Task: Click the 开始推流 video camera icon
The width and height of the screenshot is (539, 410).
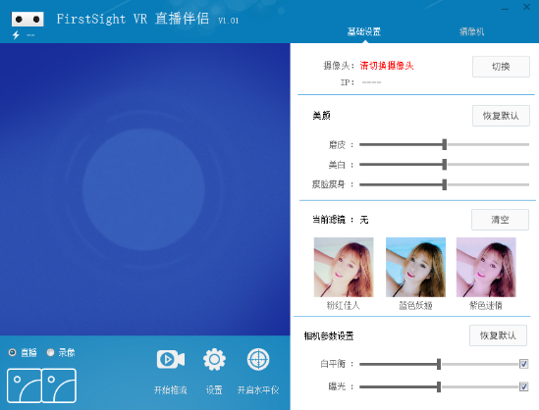Action: point(171,360)
